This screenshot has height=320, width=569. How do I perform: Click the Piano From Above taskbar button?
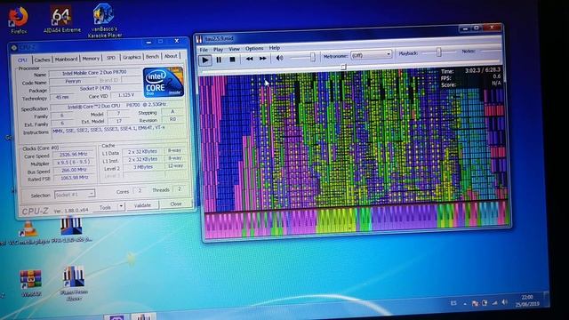(144, 316)
